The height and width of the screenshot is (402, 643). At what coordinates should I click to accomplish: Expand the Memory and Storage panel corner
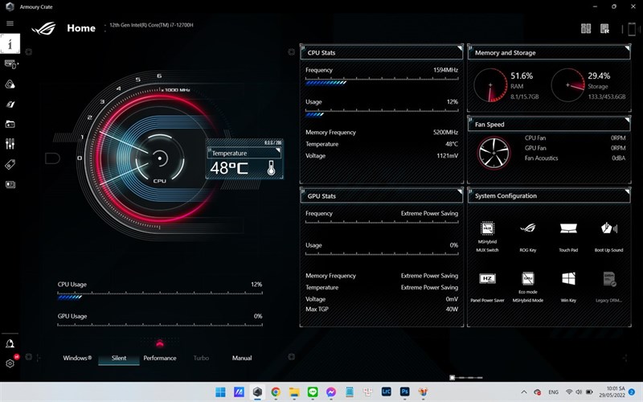(x=627, y=48)
